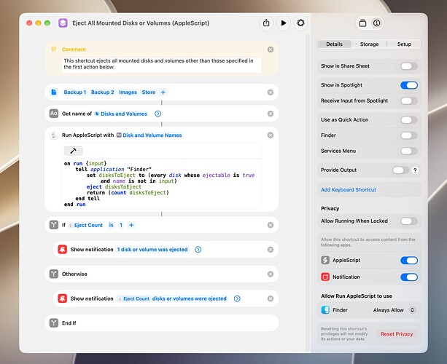The image size is (447, 364).
Task: Click the Notification privacy app icon
Action: pos(325,277)
